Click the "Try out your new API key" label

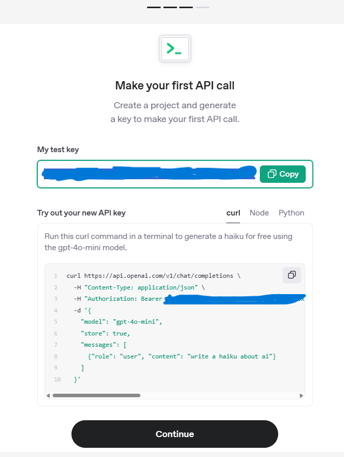81,213
